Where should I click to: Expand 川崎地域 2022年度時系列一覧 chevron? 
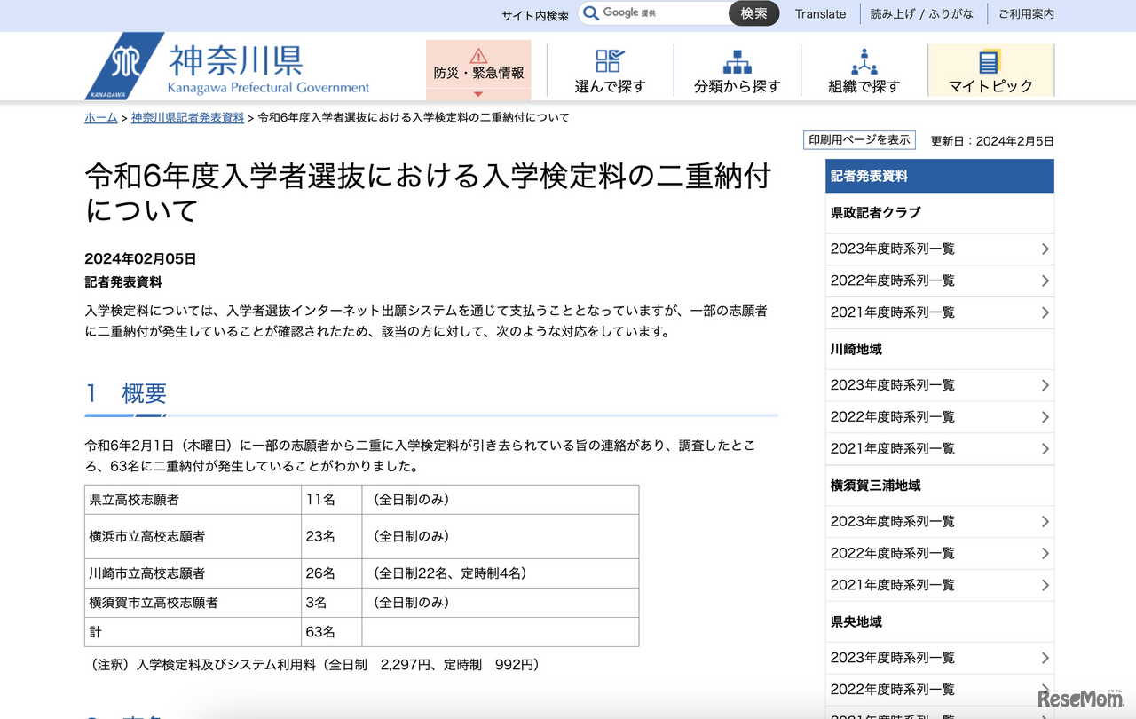[1045, 417]
